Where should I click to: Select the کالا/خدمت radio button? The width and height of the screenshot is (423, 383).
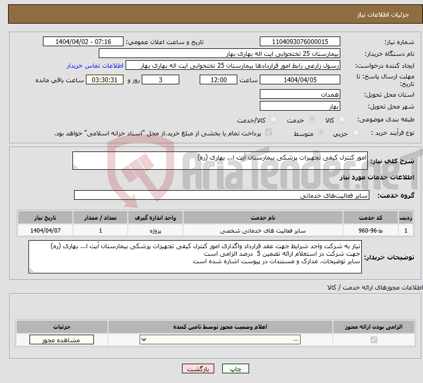pos(274,119)
